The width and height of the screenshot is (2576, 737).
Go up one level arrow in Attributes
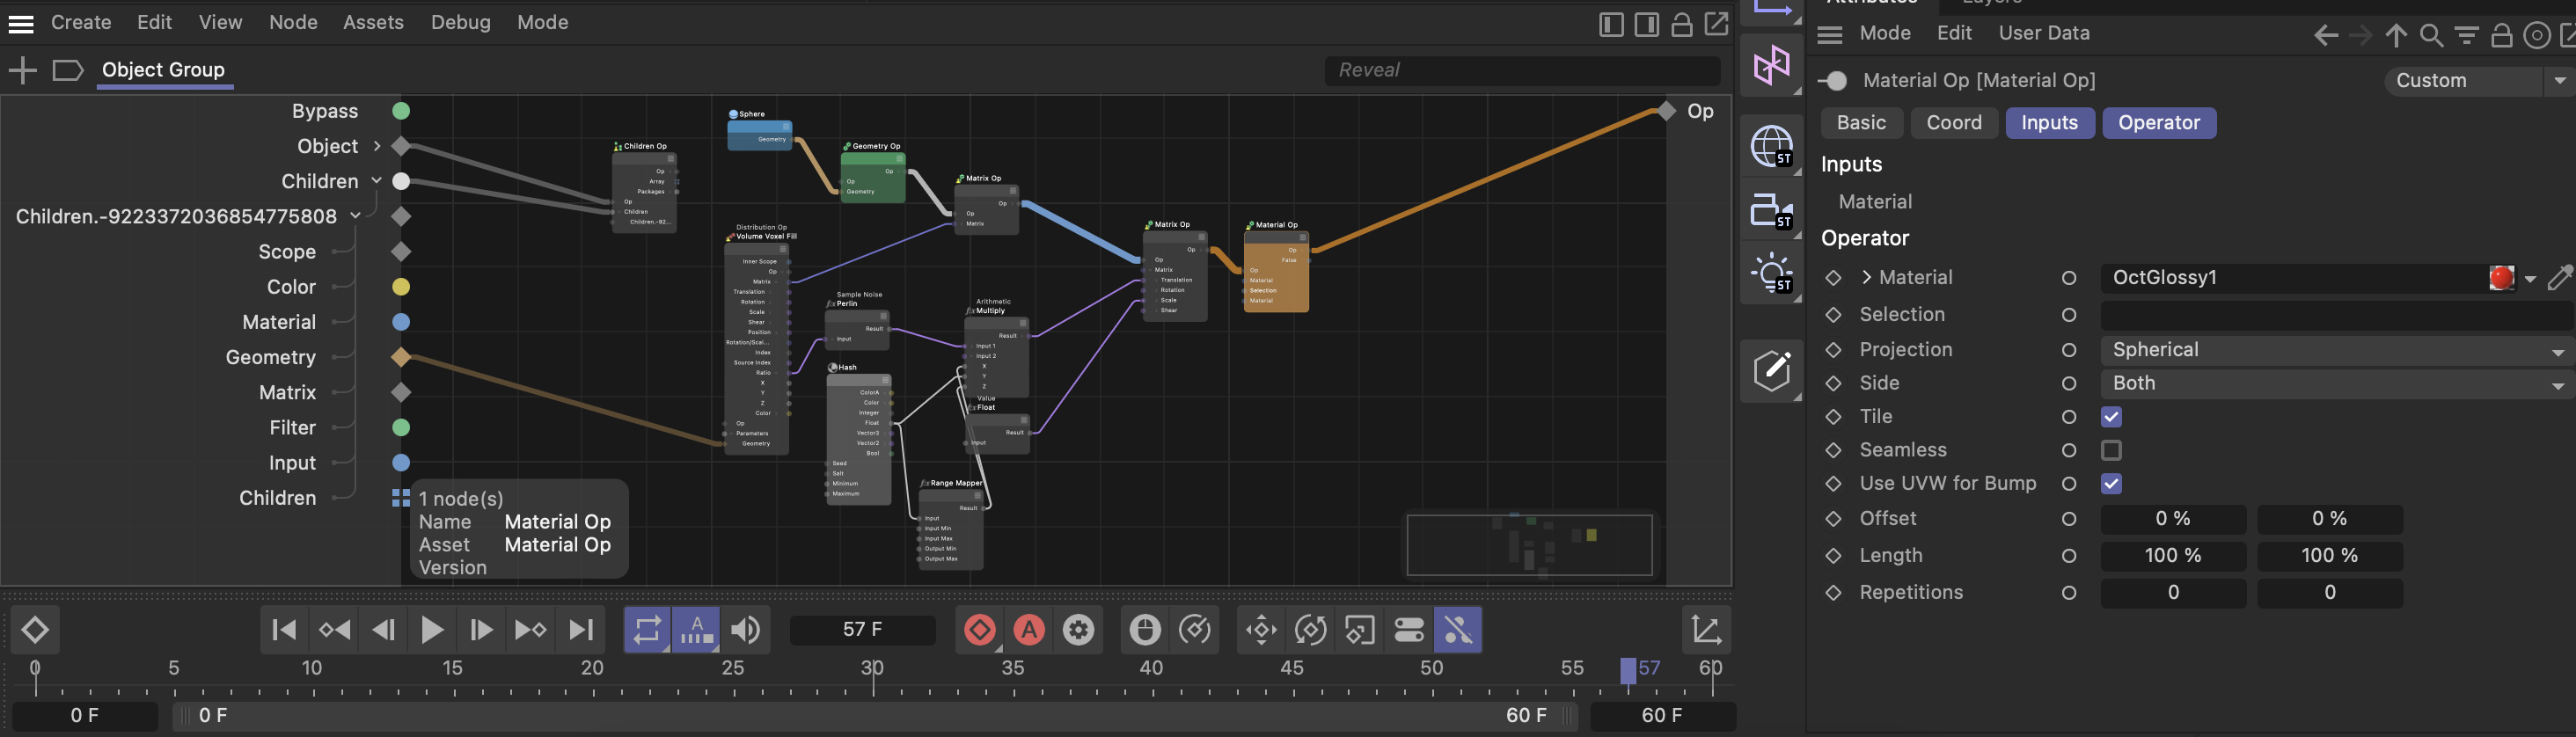2395,36
